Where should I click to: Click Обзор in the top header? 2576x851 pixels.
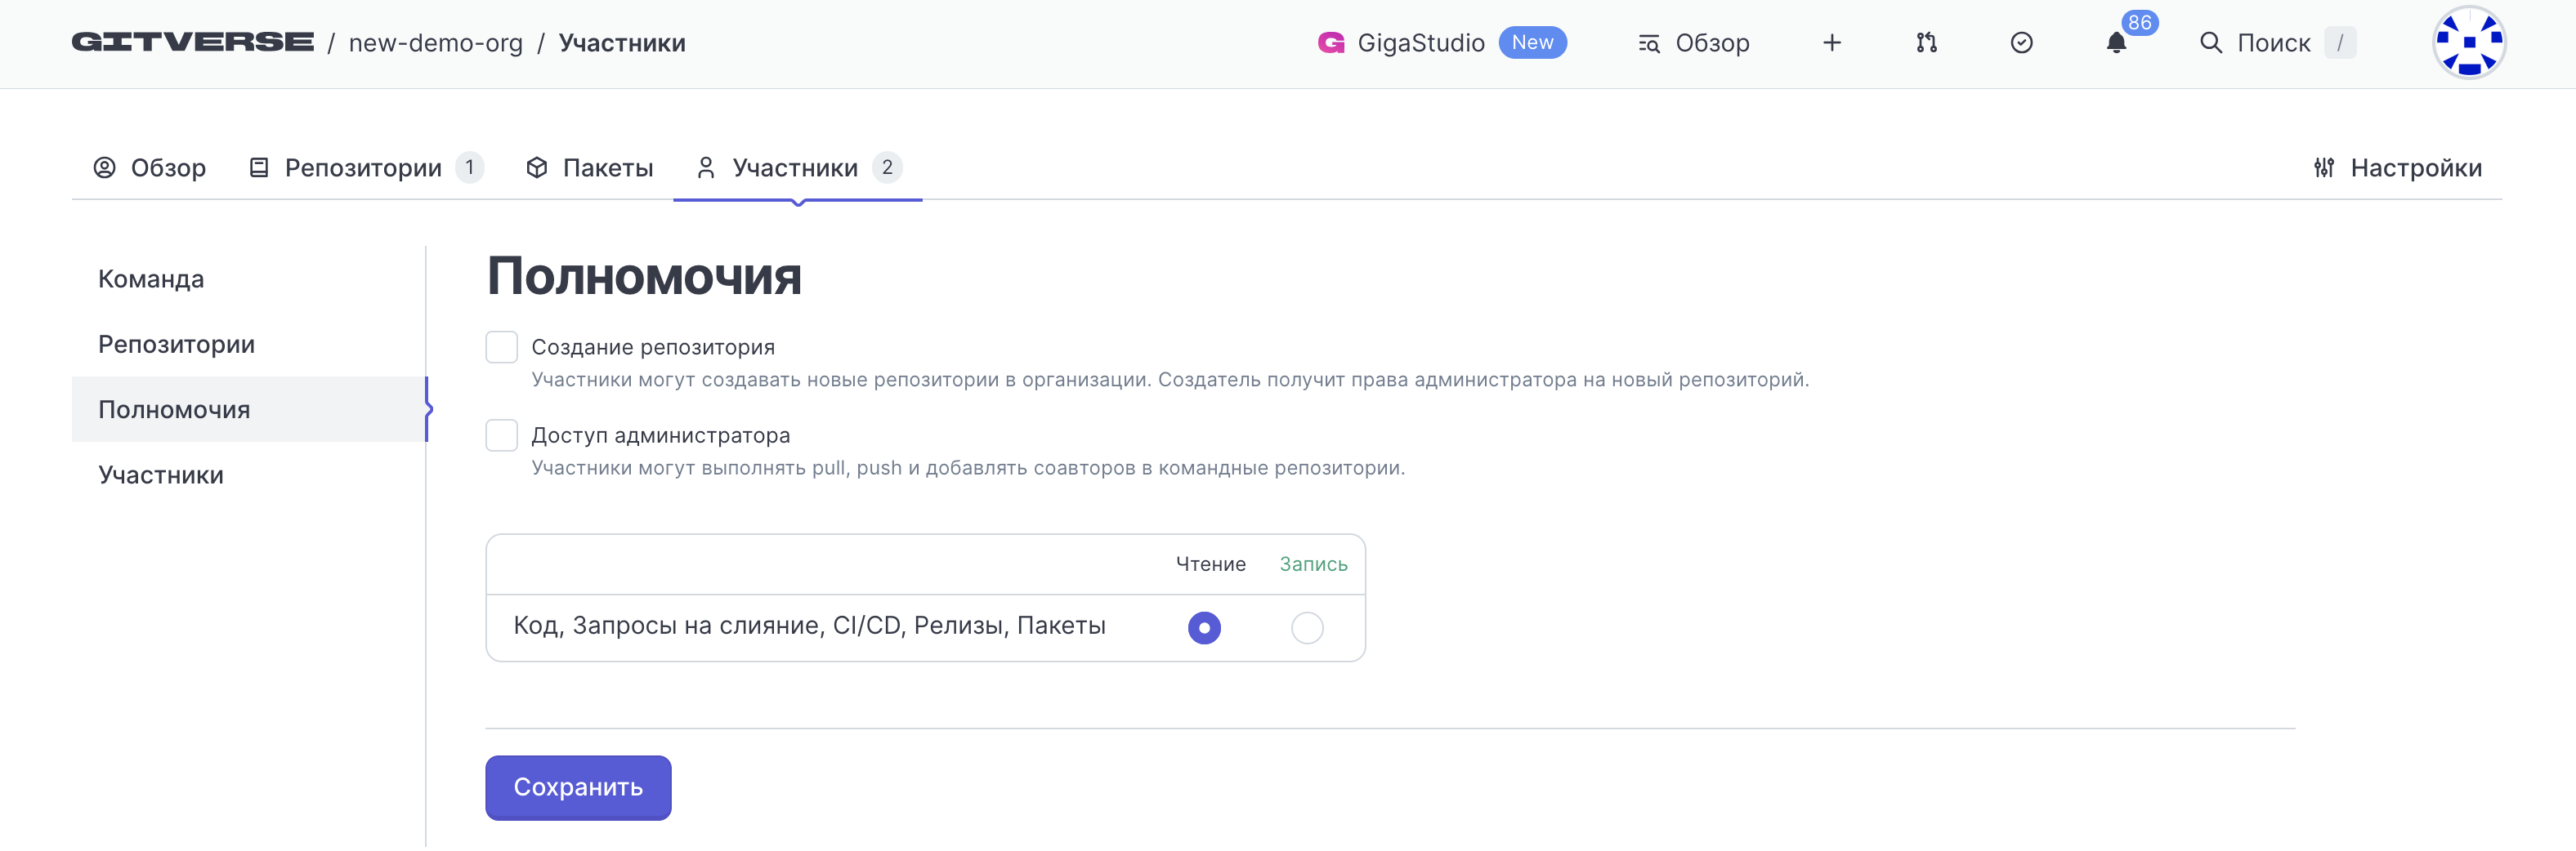(x=1694, y=43)
